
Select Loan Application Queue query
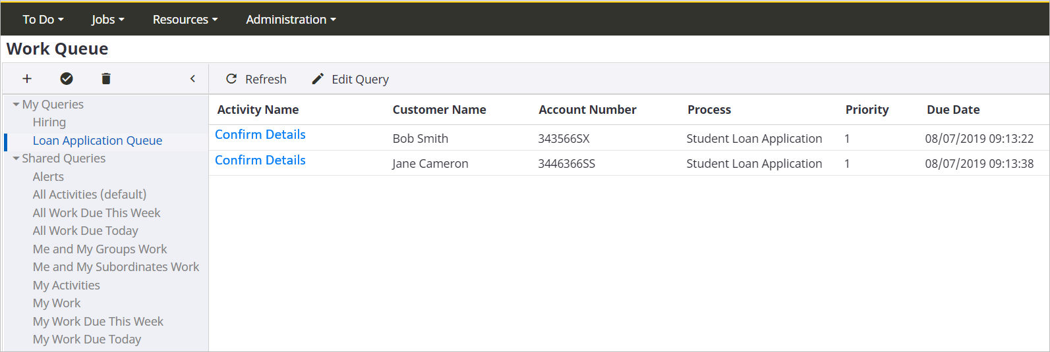(98, 141)
